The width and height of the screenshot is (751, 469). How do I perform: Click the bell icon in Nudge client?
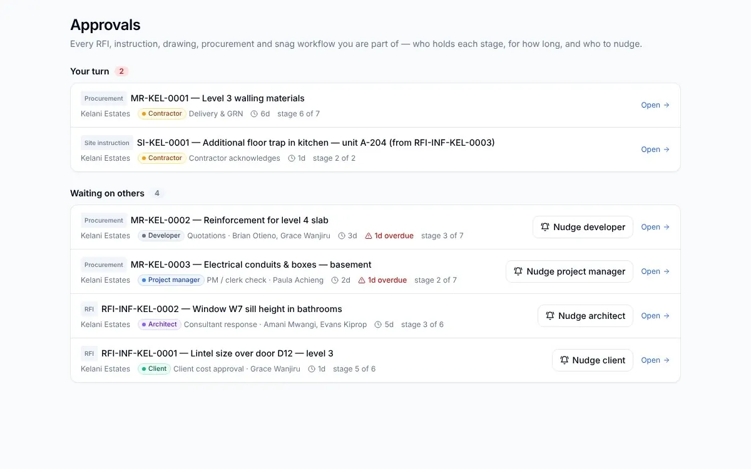tap(565, 360)
